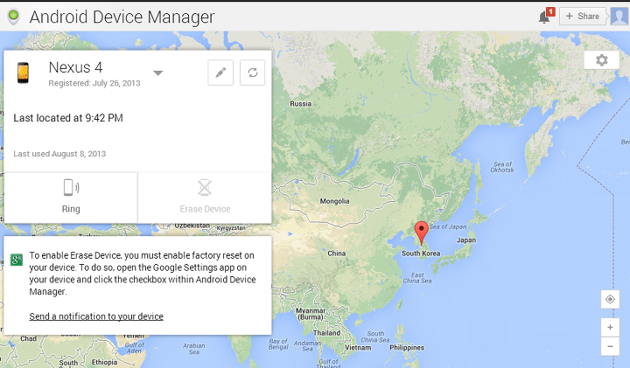
Task: Rename device using the pencil icon
Action: pos(220,73)
